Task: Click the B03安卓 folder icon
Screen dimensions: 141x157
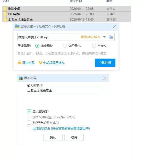Action: (x=5, y=9)
